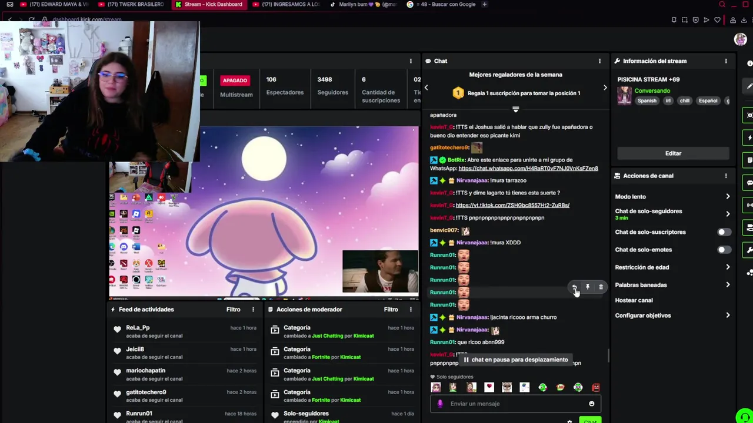Image resolution: width=753 pixels, height=423 pixels.
Task: Click the profile avatar at top right
Action: pos(740,39)
